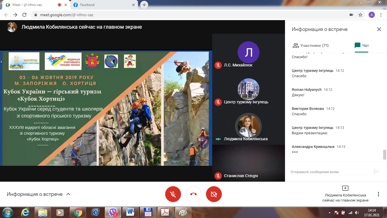Click the message input field
The height and width of the screenshot is (218, 387).
tap(329, 172)
